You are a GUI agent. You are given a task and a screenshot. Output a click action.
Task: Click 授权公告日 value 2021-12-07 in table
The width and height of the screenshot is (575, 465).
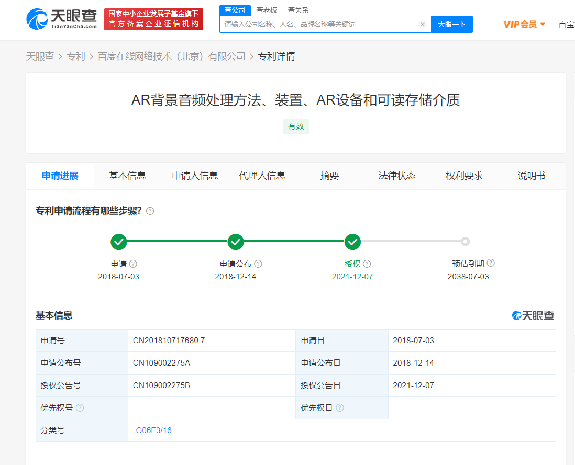[413, 385]
